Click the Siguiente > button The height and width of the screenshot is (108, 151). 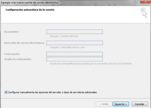[x=121, y=104]
